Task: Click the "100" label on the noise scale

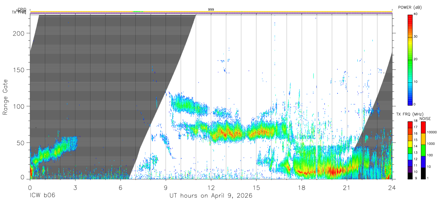Action: tap(430, 155)
